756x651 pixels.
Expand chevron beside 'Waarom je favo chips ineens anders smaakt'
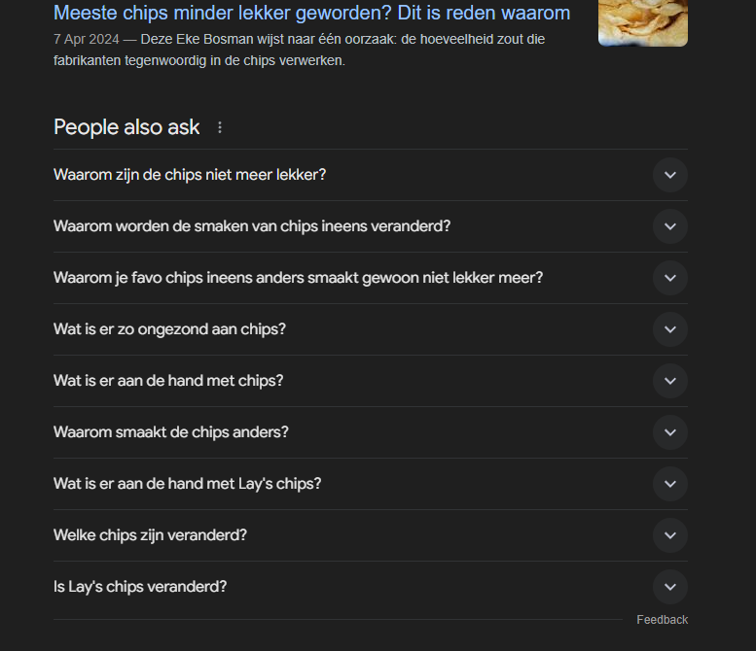point(670,278)
